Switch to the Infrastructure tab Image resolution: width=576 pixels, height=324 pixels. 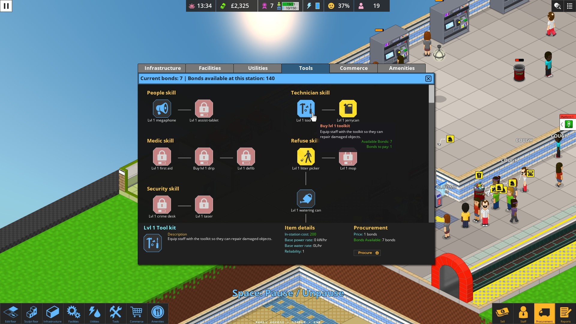tap(163, 67)
